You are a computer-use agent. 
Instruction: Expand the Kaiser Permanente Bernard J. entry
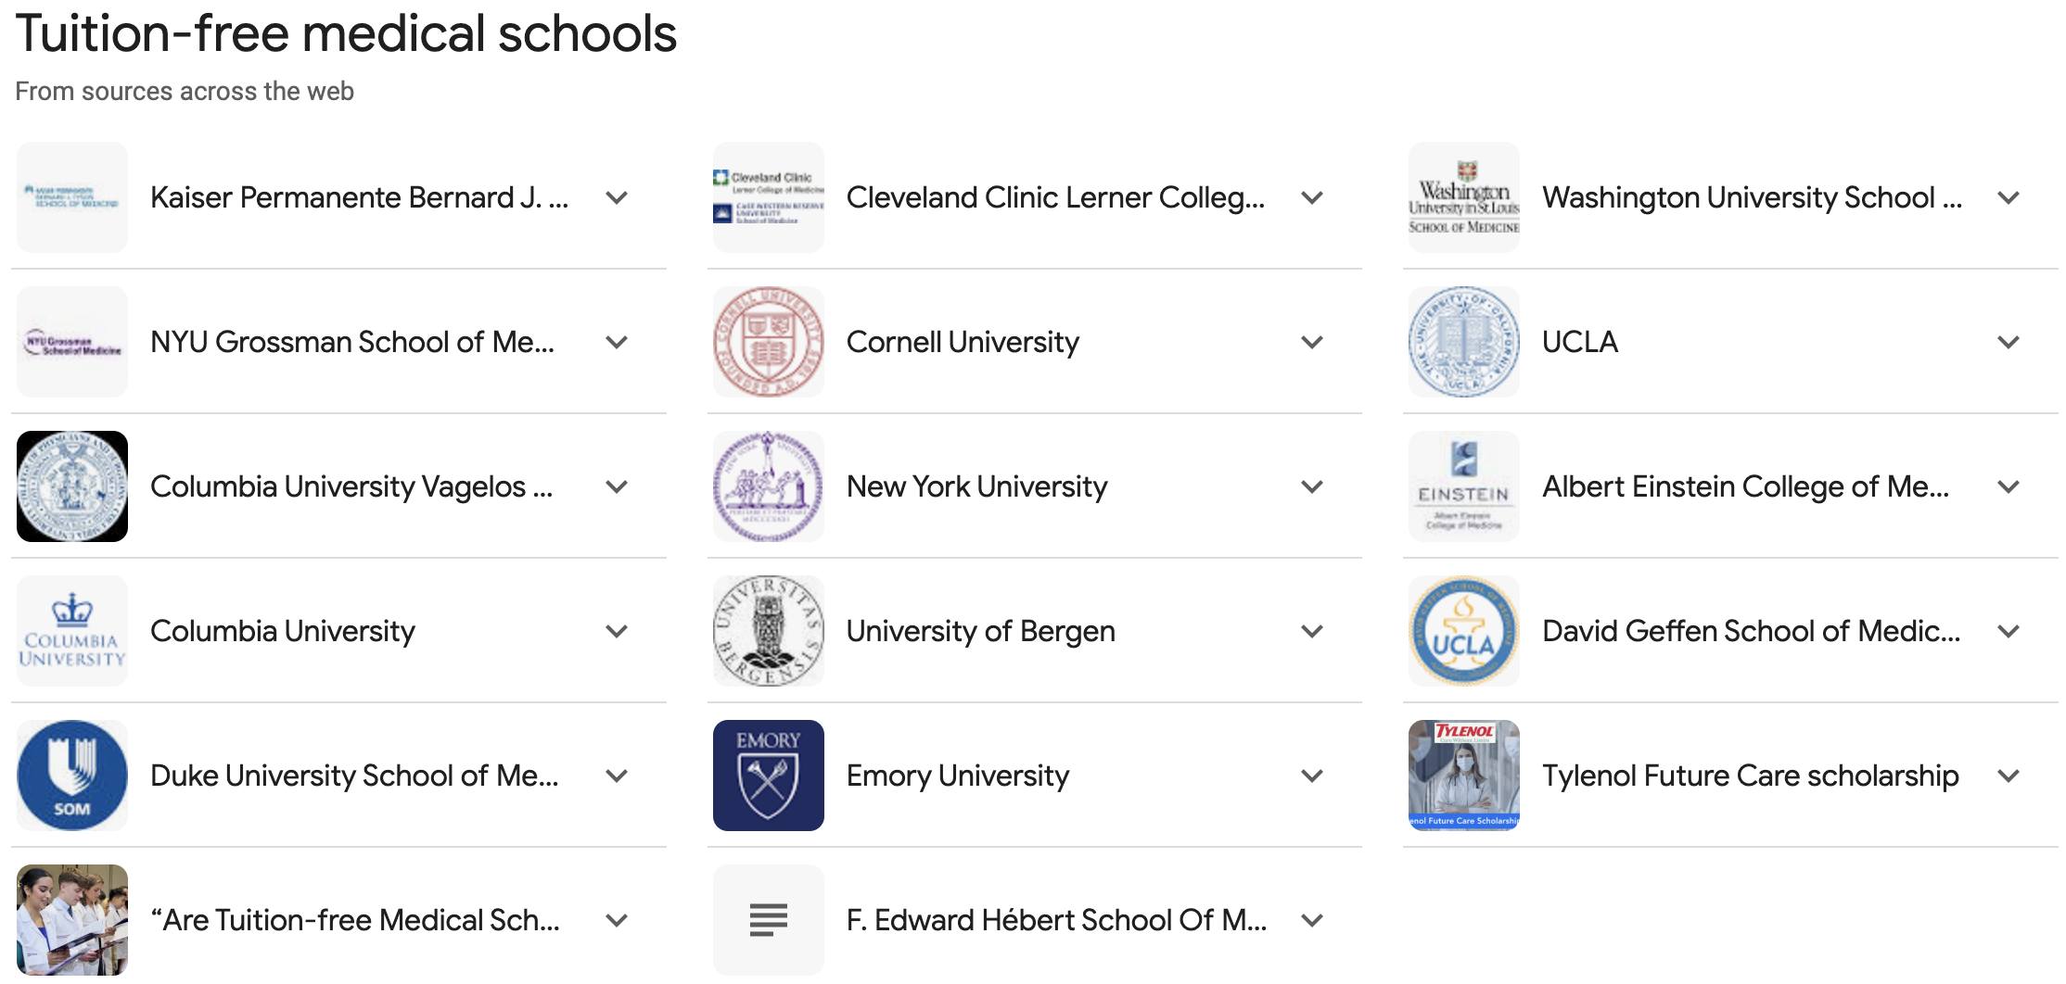point(617,197)
